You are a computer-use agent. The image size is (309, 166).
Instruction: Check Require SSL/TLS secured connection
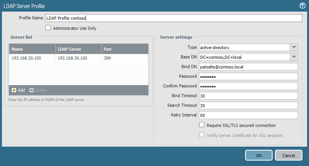click(202, 125)
